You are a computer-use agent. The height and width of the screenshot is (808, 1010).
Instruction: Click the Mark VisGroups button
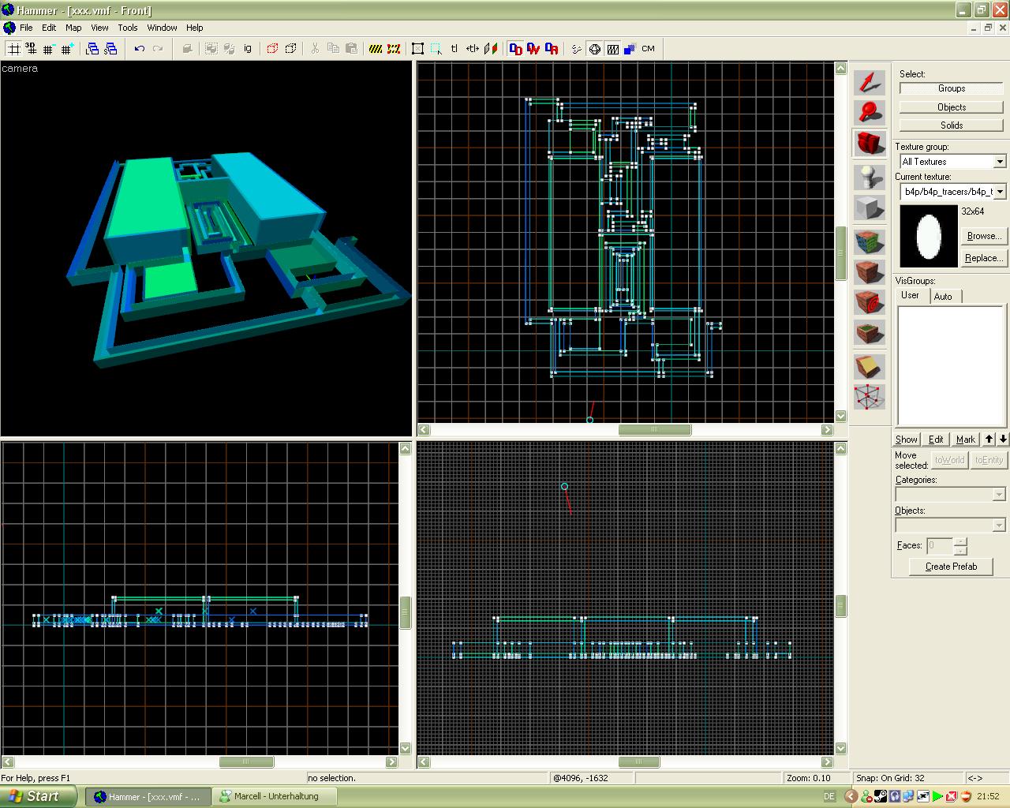(x=966, y=440)
